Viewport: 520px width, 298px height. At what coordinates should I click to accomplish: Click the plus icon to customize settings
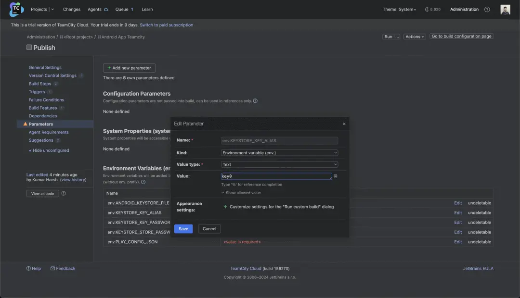pos(225,207)
